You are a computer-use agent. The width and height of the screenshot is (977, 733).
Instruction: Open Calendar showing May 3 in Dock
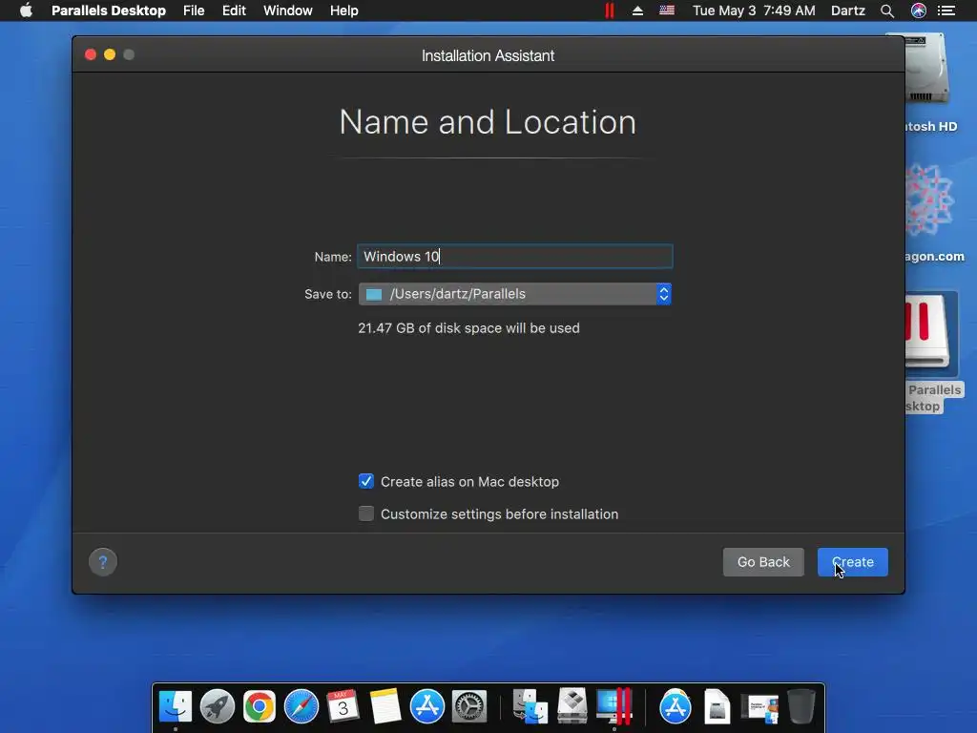[343, 706]
